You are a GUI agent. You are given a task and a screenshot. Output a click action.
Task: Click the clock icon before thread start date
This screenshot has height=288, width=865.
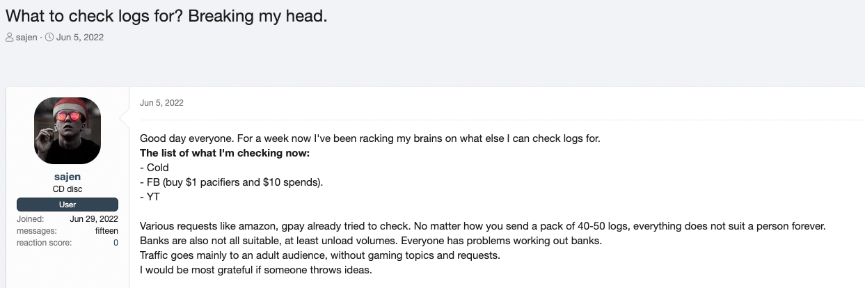click(x=49, y=38)
